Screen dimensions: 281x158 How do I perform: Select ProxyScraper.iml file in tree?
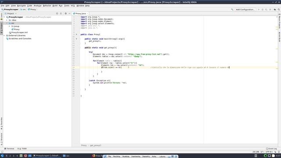19,32
